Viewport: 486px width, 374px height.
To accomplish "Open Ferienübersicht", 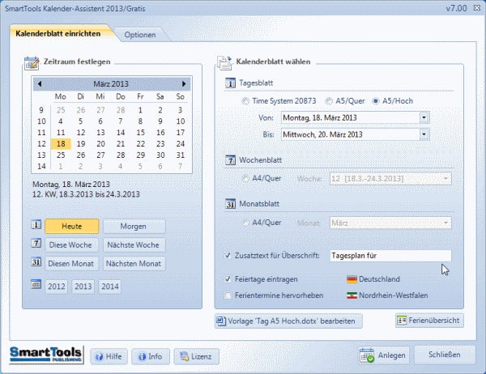I will [x=429, y=321].
